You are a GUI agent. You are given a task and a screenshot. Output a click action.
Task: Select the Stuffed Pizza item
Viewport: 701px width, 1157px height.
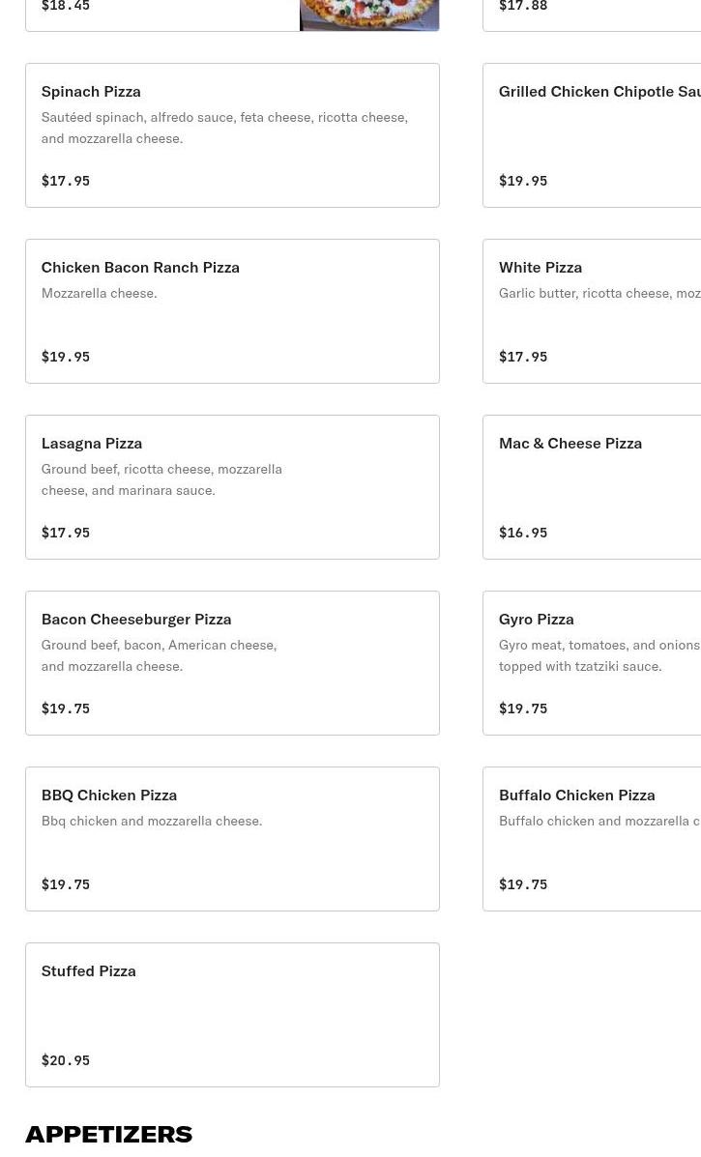coord(232,1015)
